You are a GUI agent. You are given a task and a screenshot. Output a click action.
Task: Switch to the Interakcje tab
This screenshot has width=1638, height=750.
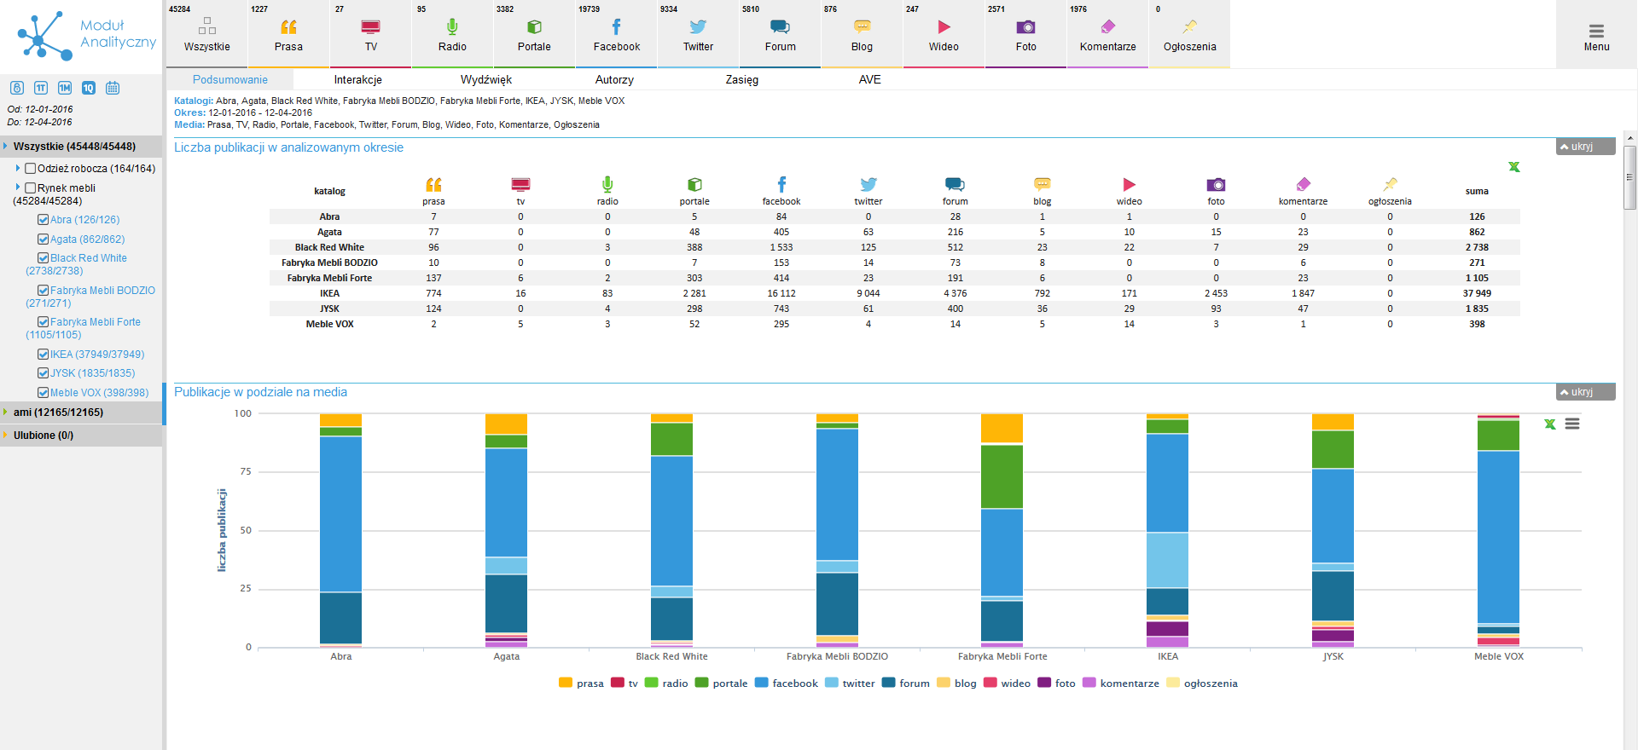358,80
